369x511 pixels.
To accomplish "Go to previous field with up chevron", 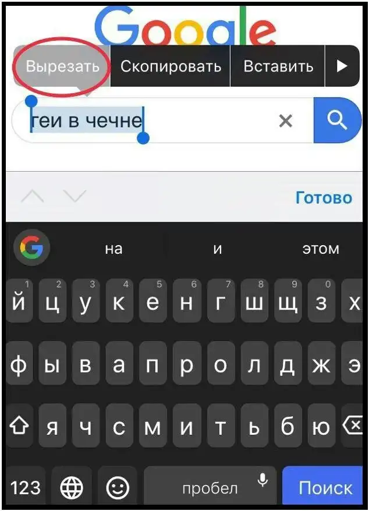I will click(x=32, y=196).
